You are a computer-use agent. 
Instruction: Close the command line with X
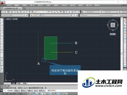coord(2,88)
